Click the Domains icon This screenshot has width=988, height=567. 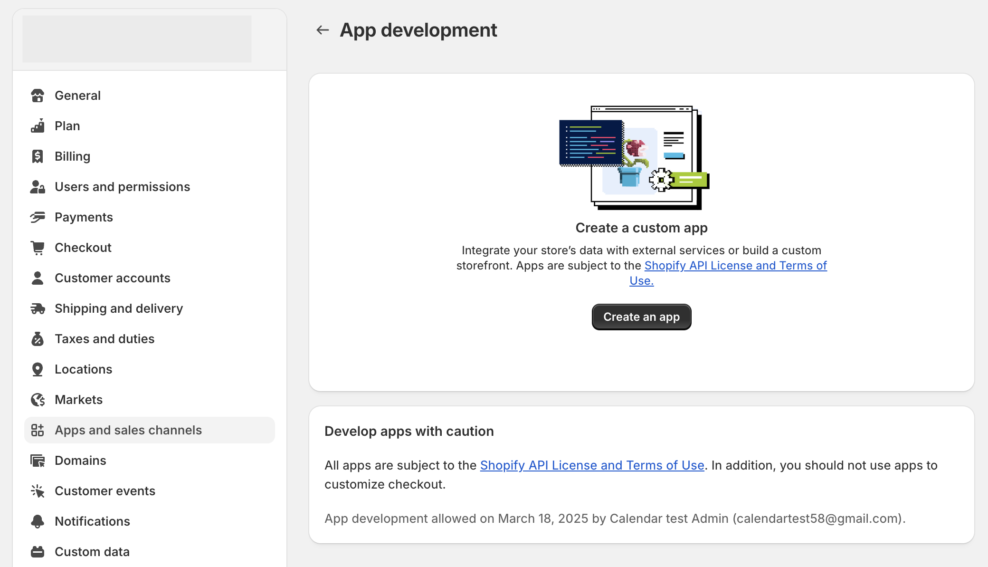(38, 461)
